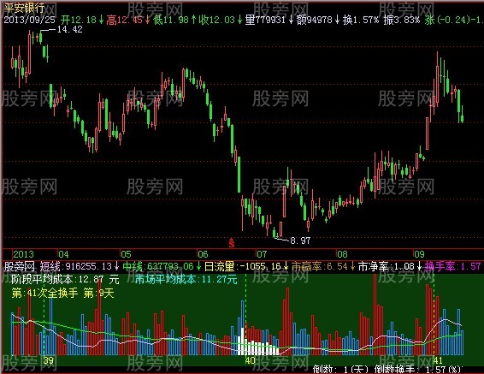484x374 pixels.
Task: Select the 2013 label on time axis
Action: [23, 254]
